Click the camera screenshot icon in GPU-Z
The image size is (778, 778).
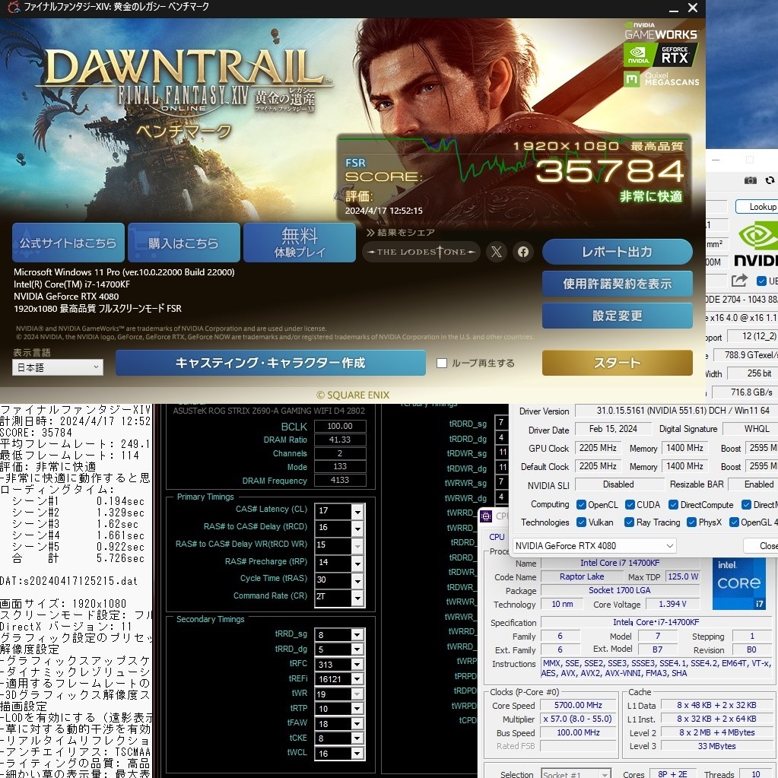click(x=749, y=179)
